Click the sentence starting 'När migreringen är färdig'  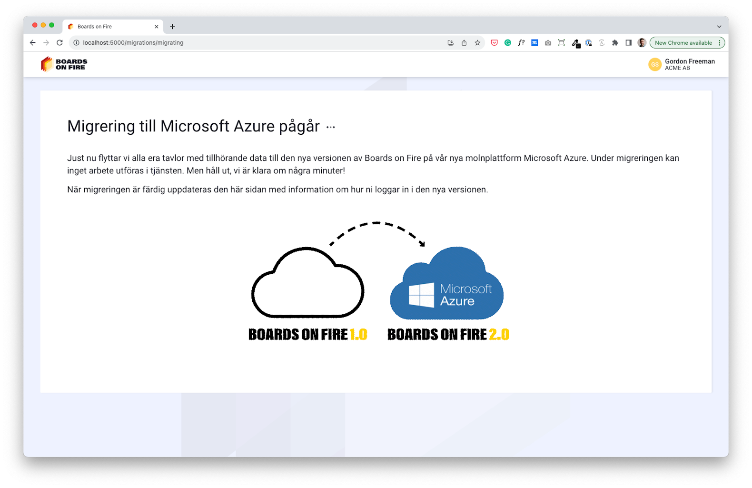pyautogui.click(x=277, y=189)
